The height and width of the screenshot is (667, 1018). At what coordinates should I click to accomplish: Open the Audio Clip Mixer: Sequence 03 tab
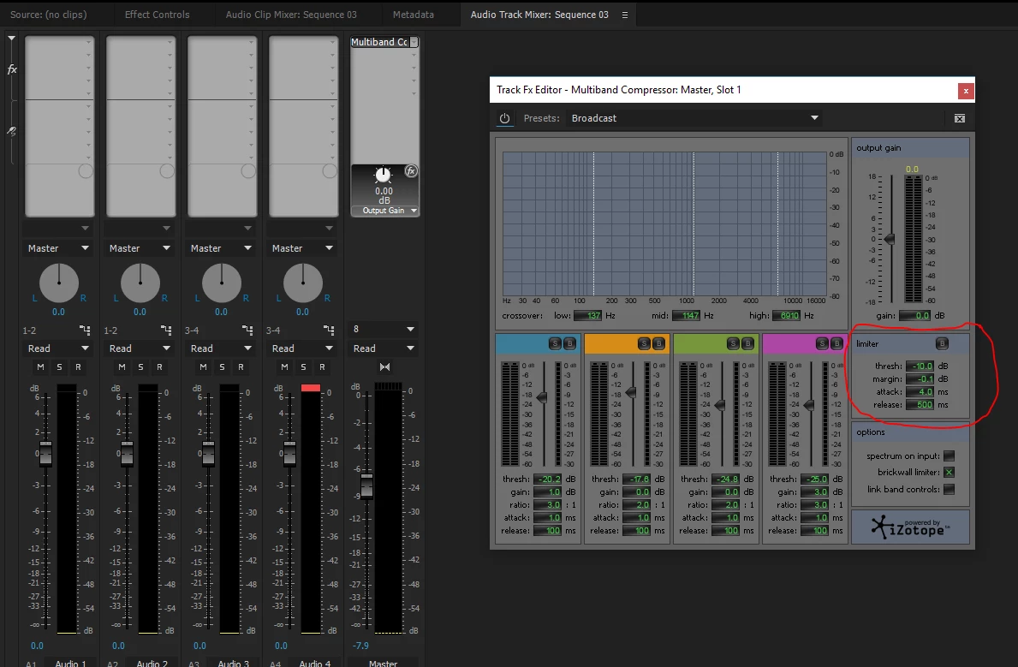click(291, 15)
